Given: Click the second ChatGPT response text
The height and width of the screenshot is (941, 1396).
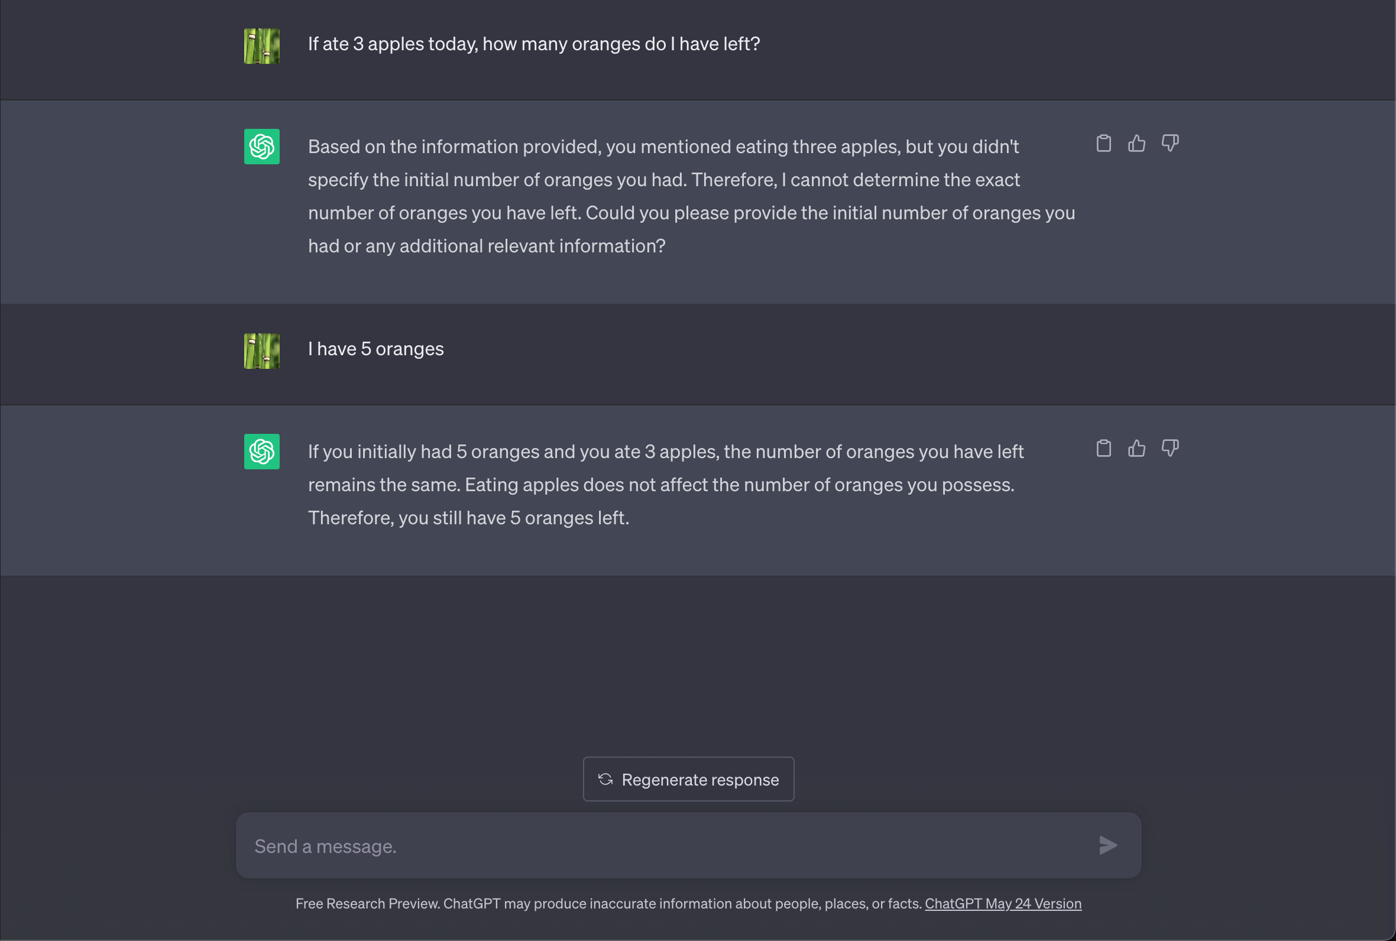Looking at the screenshot, I should [666, 484].
